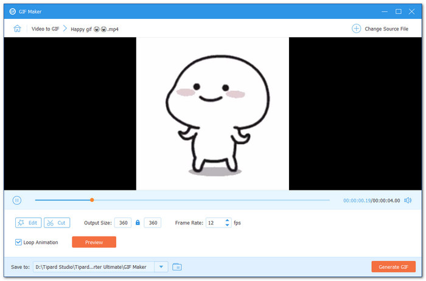Disable the Loop Animation checkbox
Screen dimensions: 426x281
(19, 242)
